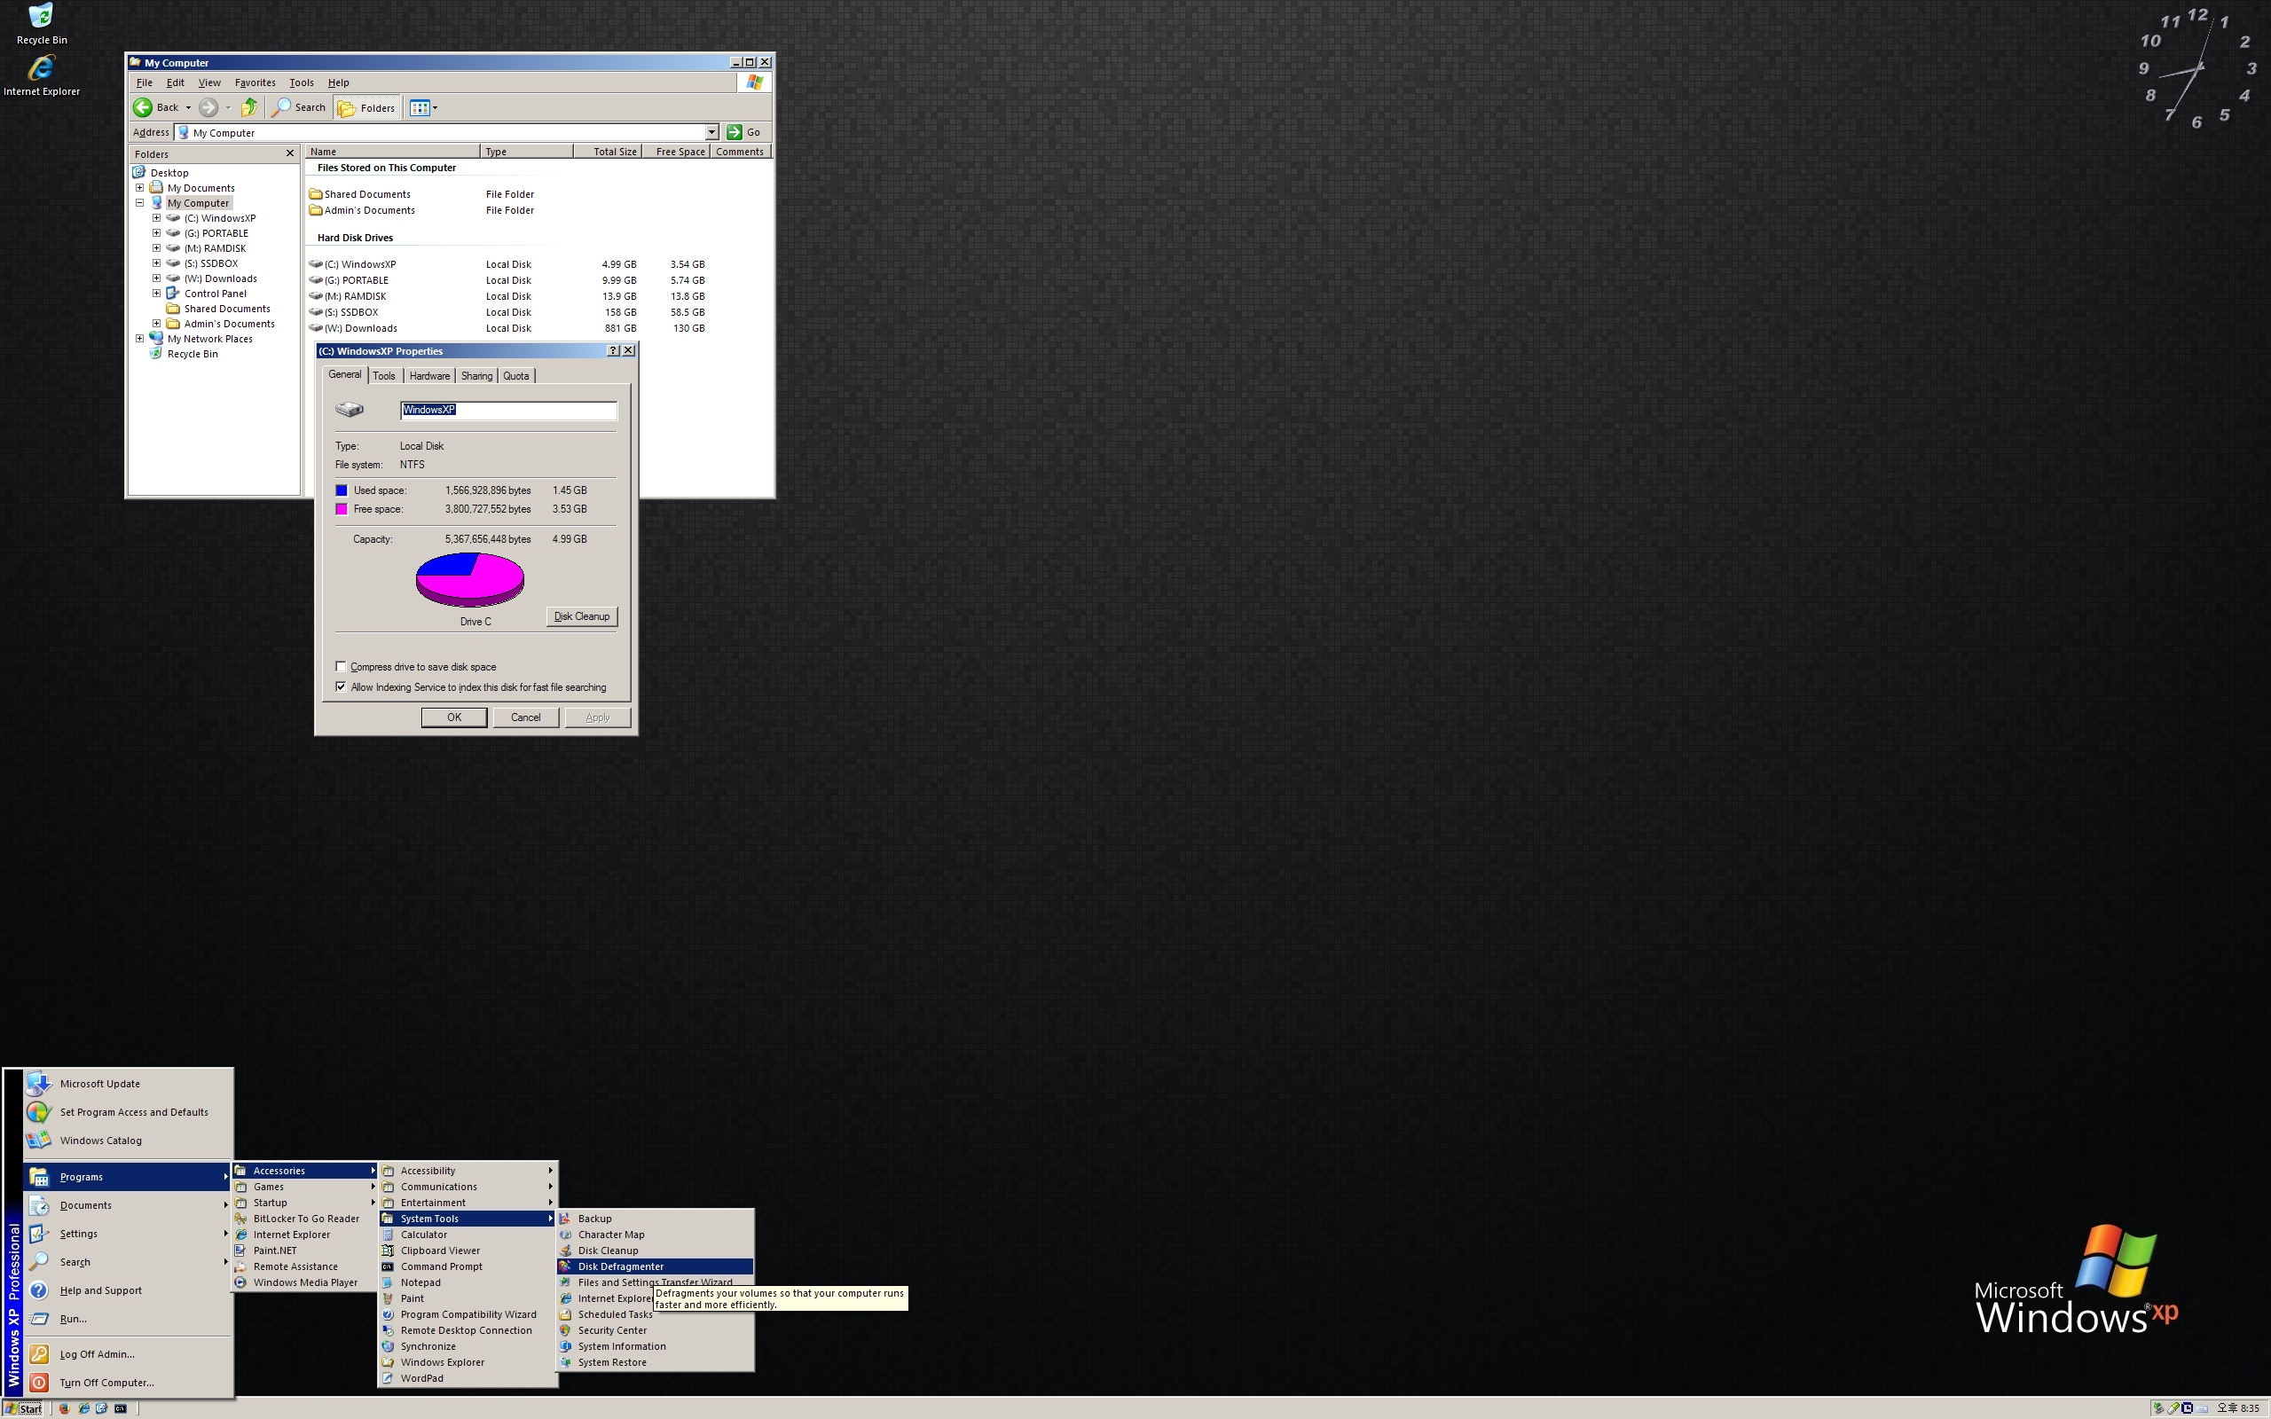The height and width of the screenshot is (1419, 2271).
Task: Click the Disk Cleanup button on Drive C
Action: [582, 615]
